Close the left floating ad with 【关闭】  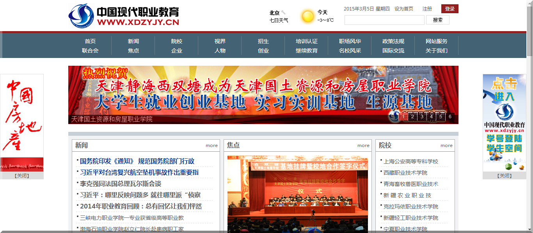pyautogui.click(x=22, y=176)
